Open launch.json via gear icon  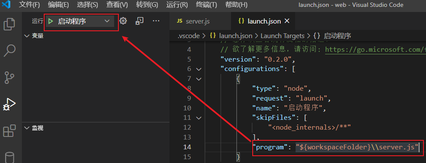[124, 21]
